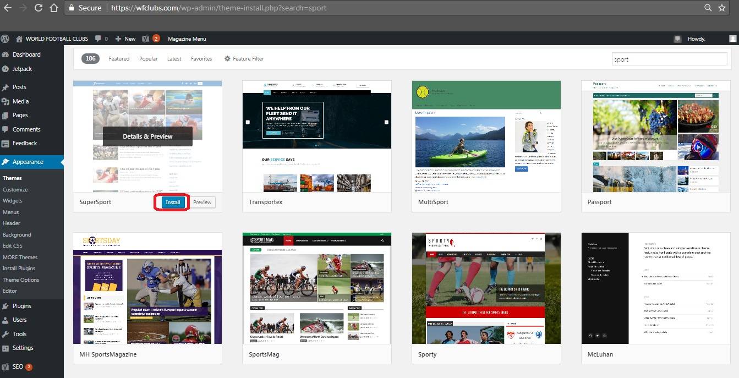Click the 106 theme count badge

91,59
